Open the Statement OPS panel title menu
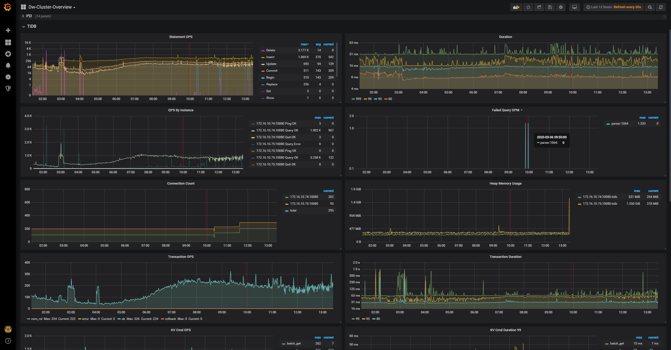 point(181,37)
